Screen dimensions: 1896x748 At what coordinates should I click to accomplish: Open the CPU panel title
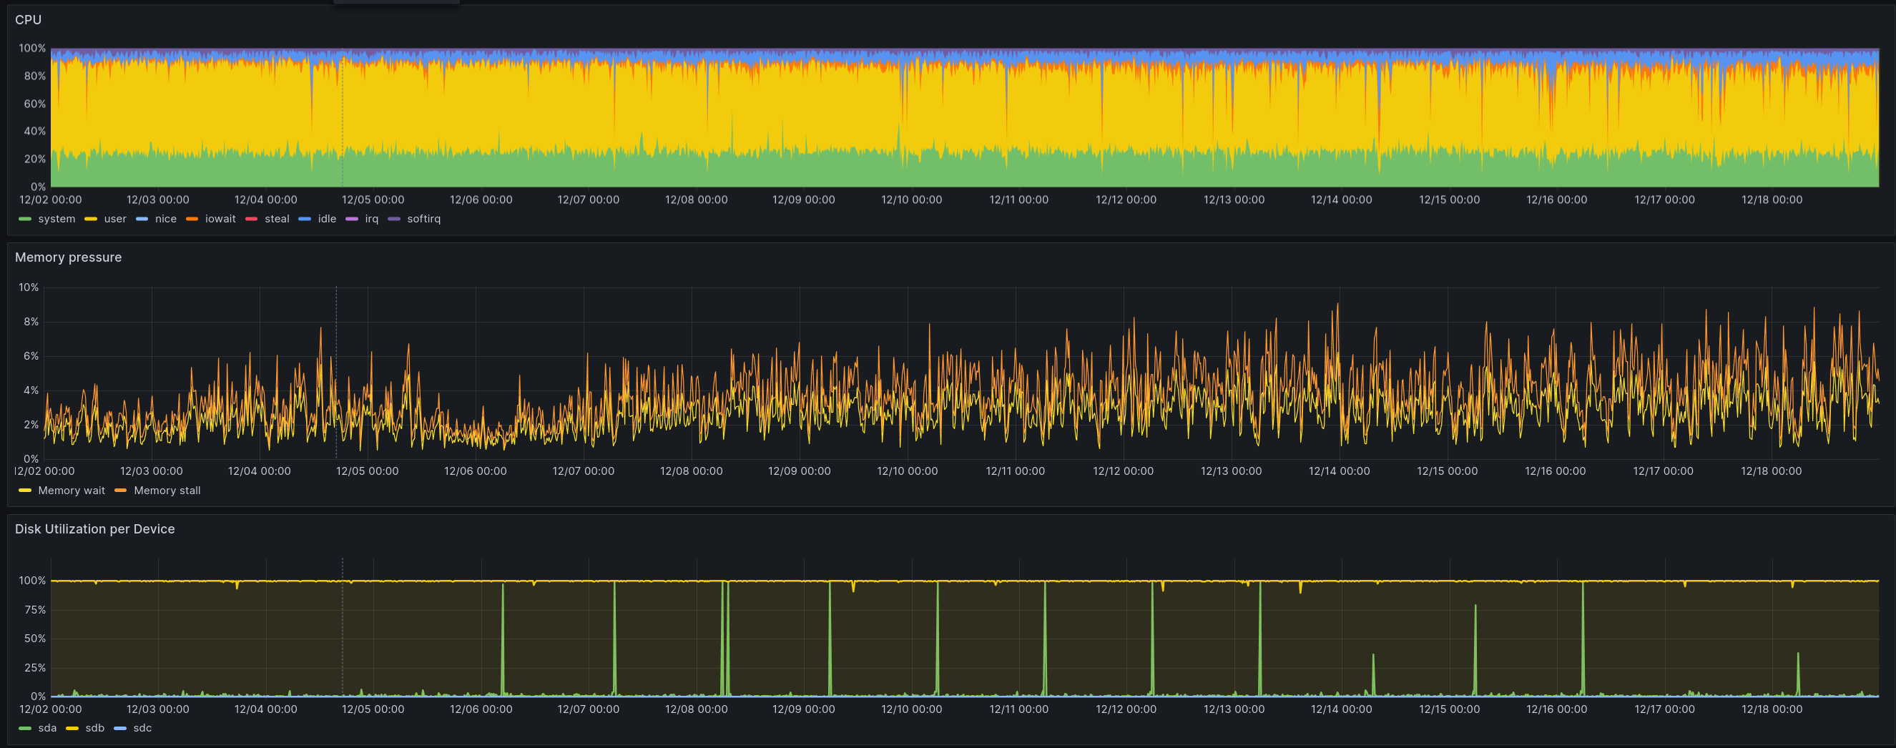[x=28, y=20]
